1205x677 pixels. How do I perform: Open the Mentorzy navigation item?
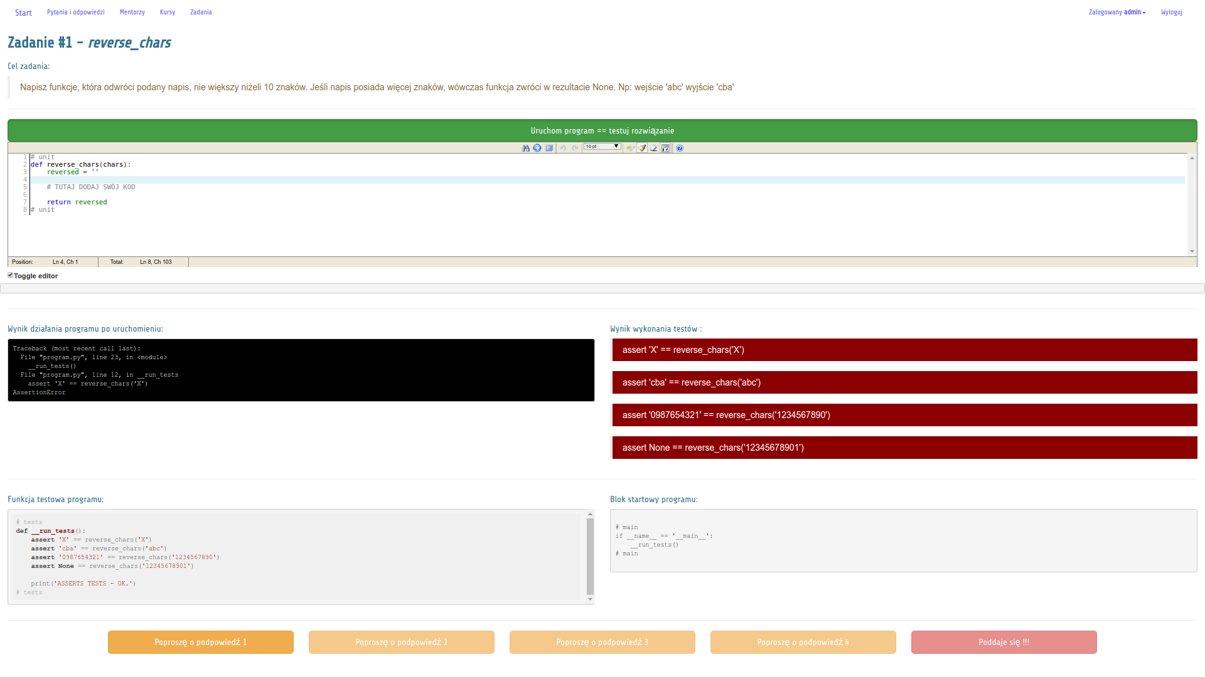tap(132, 13)
